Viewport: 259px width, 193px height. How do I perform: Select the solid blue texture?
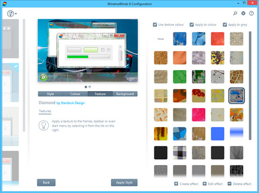218,134
